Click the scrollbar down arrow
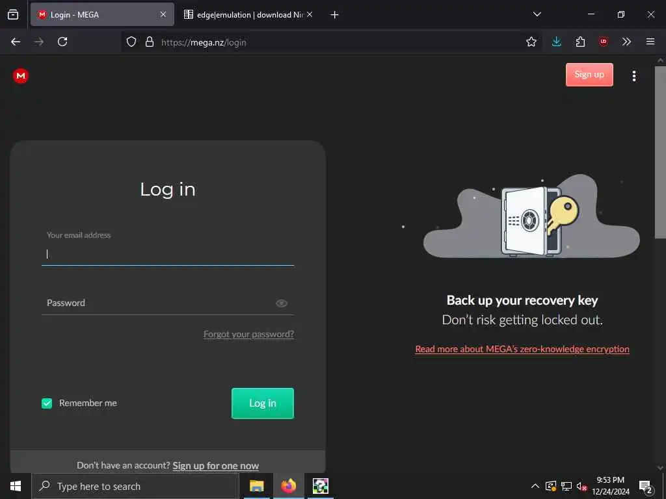The height and width of the screenshot is (499, 666). [x=660, y=468]
